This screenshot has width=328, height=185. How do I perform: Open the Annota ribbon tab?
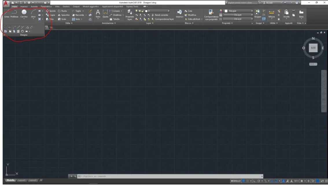pyautogui.click(x=34, y=6)
